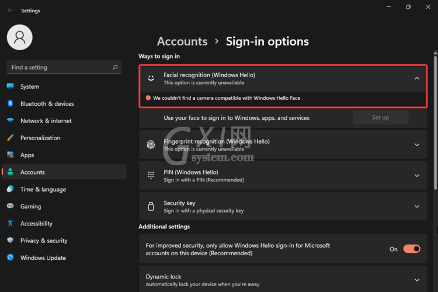Go to Personalization settings
The image size is (438, 292).
pyautogui.click(x=64, y=138)
